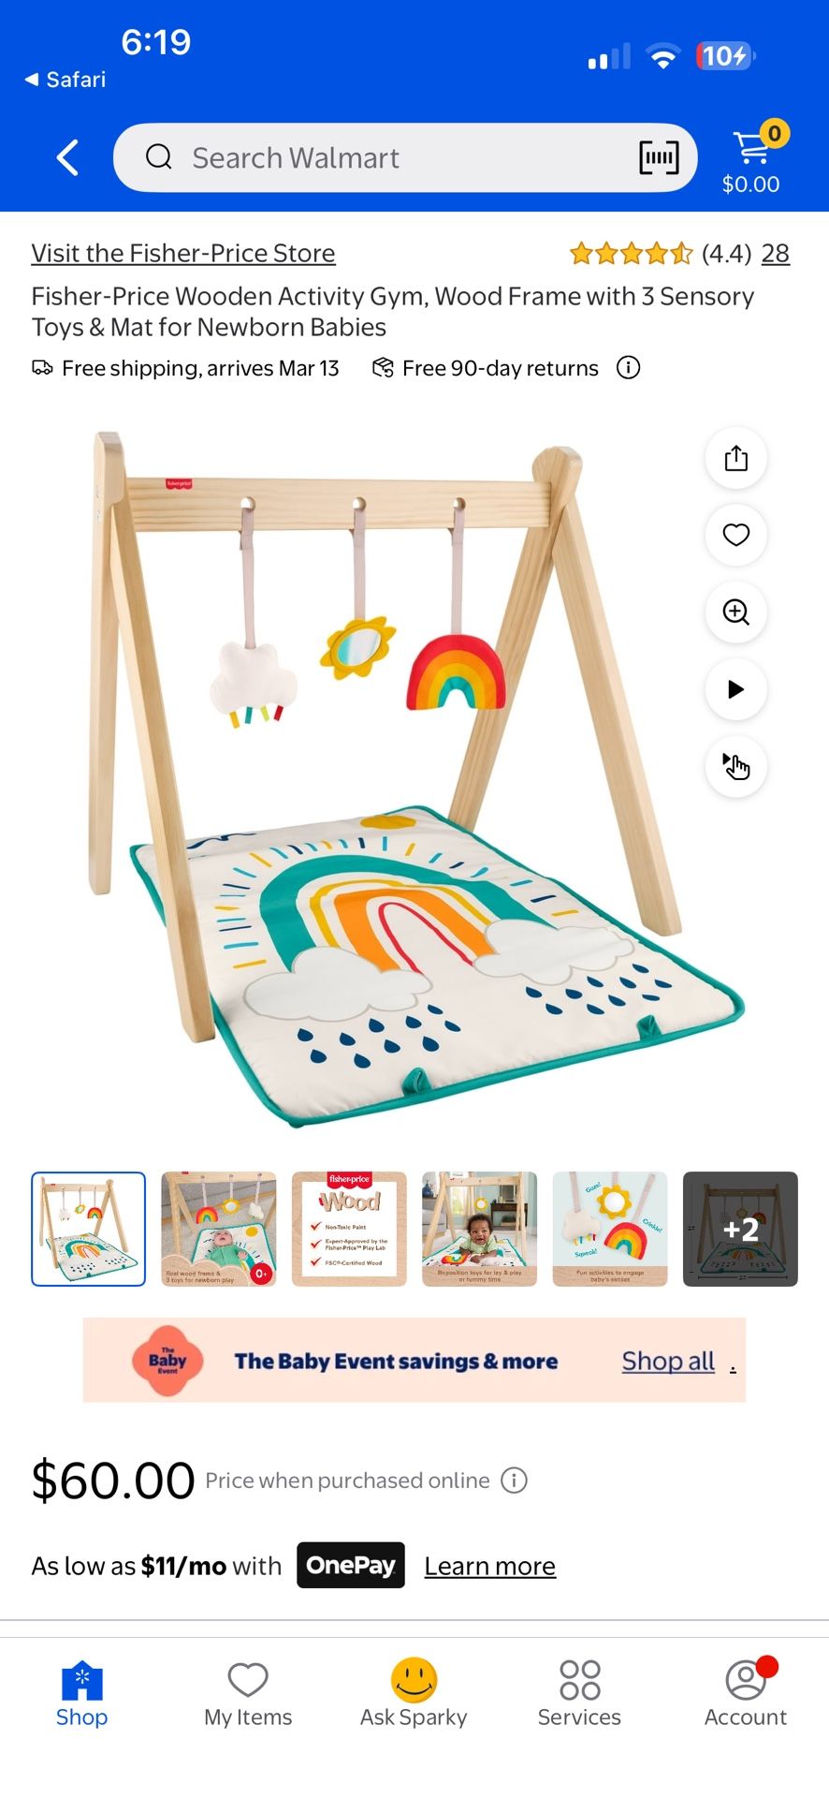Open OnePay Learn more link
The width and height of the screenshot is (829, 1798).
(x=490, y=1566)
